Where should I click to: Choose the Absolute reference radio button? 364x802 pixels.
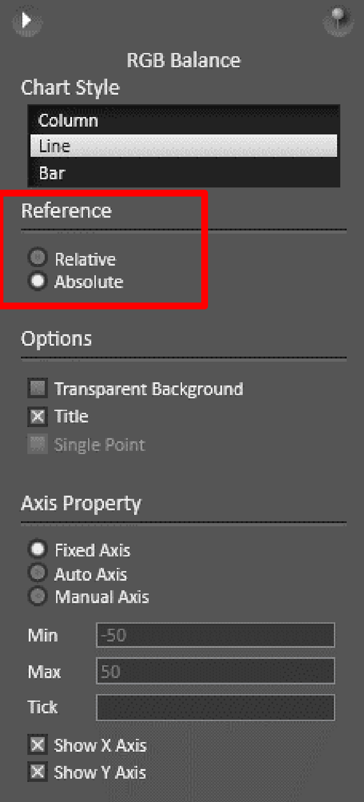point(38,281)
